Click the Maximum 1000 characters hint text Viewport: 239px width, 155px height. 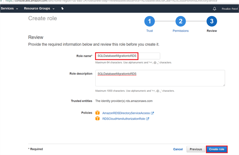[135, 91]
